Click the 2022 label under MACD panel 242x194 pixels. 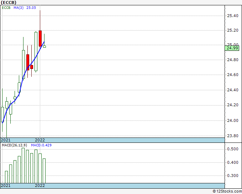(40, 185)
